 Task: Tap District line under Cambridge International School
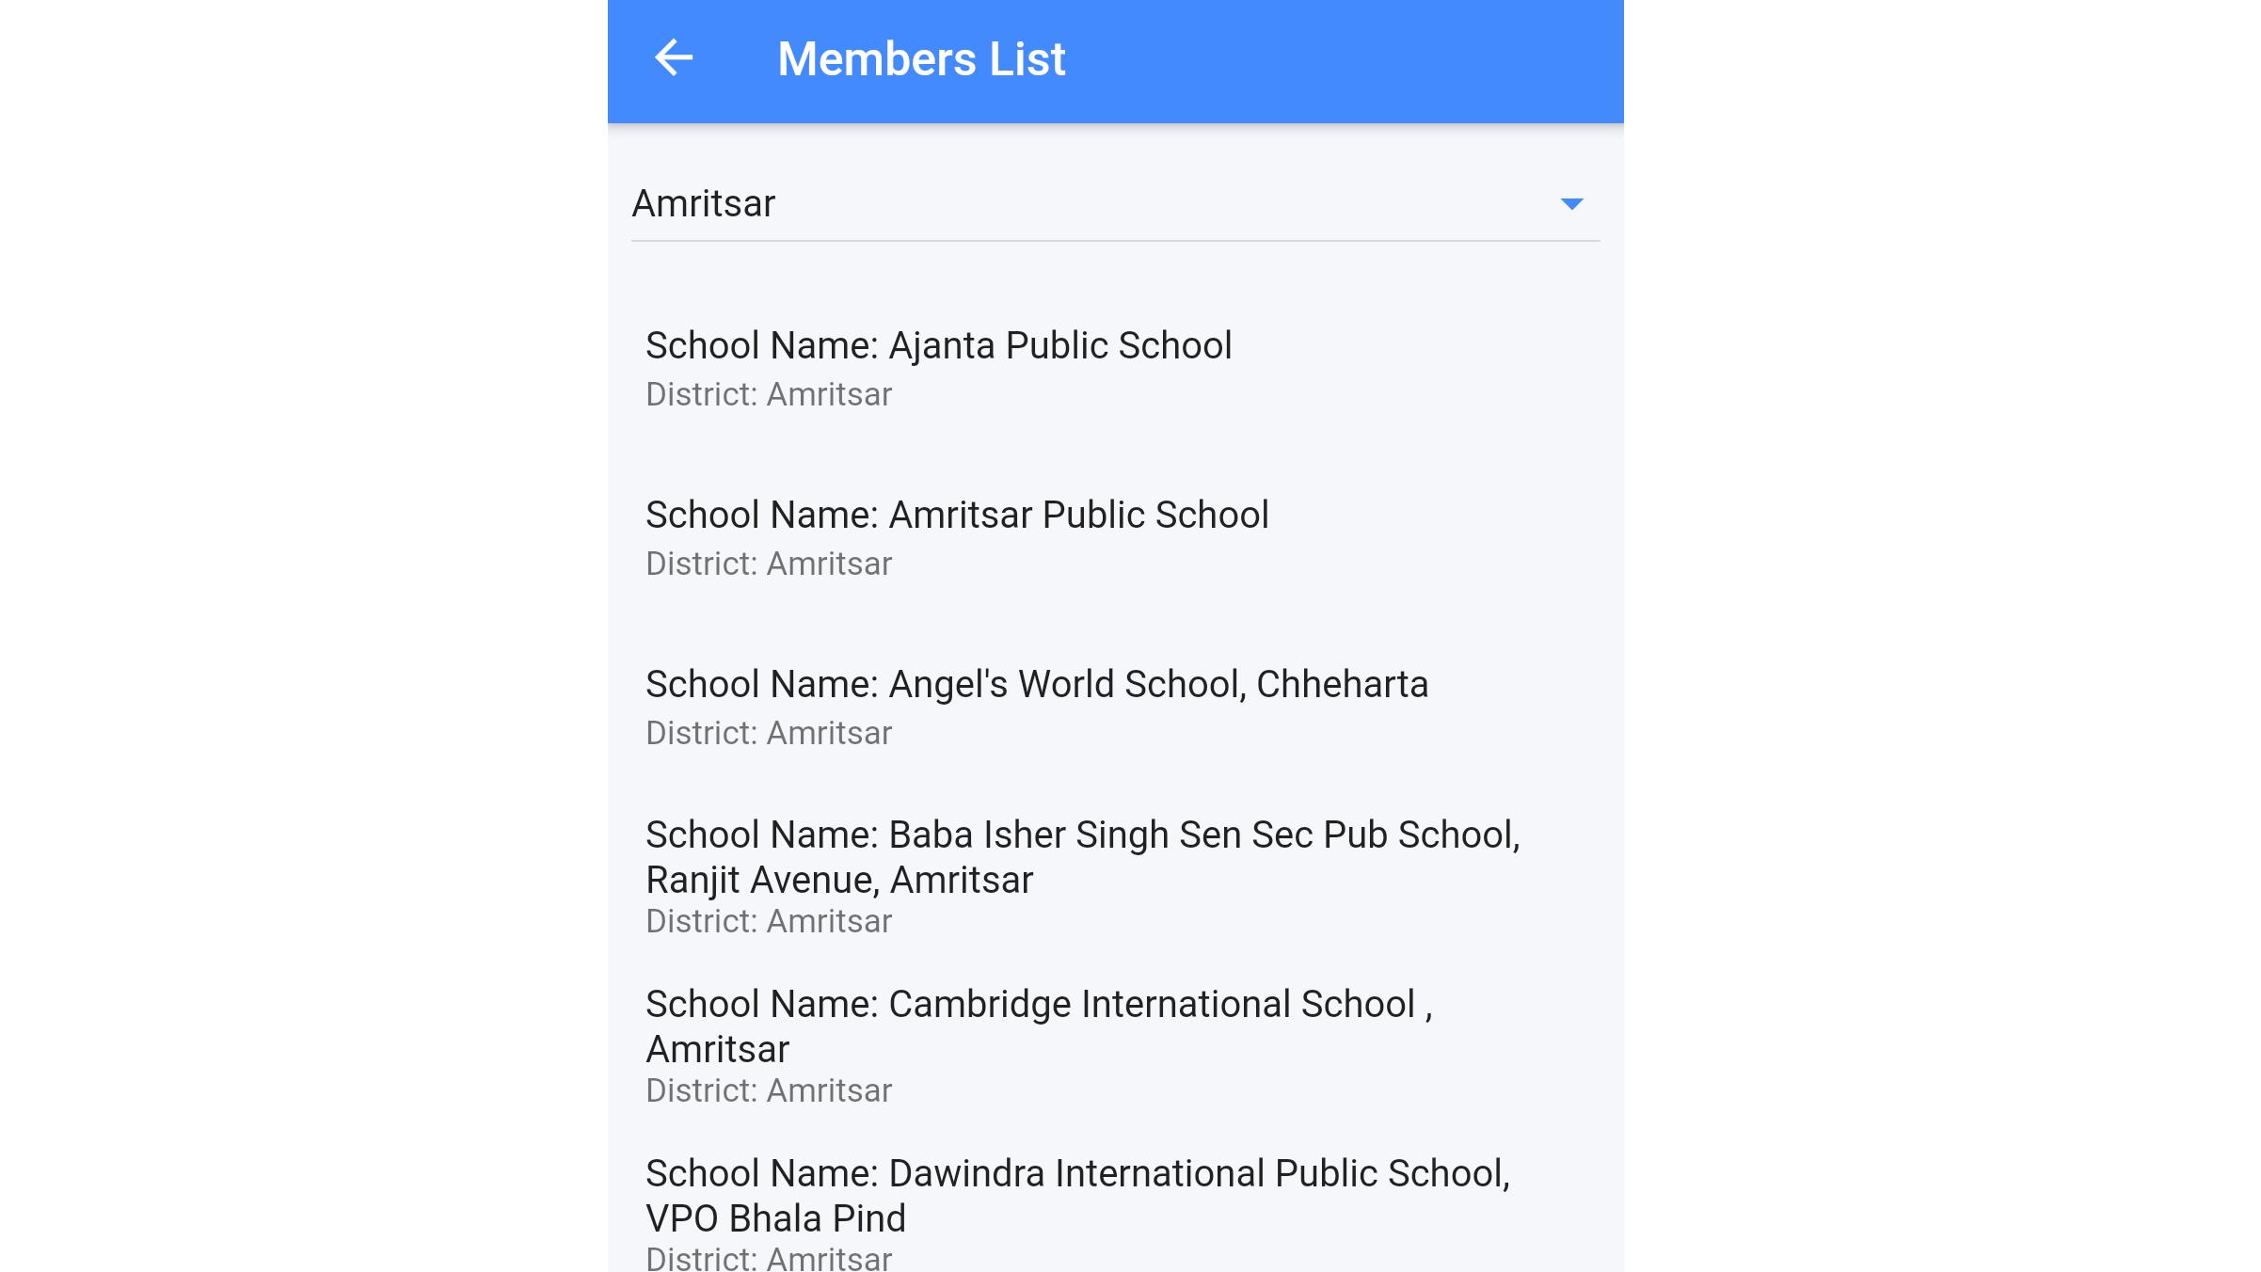click(x=769, y=1091)
